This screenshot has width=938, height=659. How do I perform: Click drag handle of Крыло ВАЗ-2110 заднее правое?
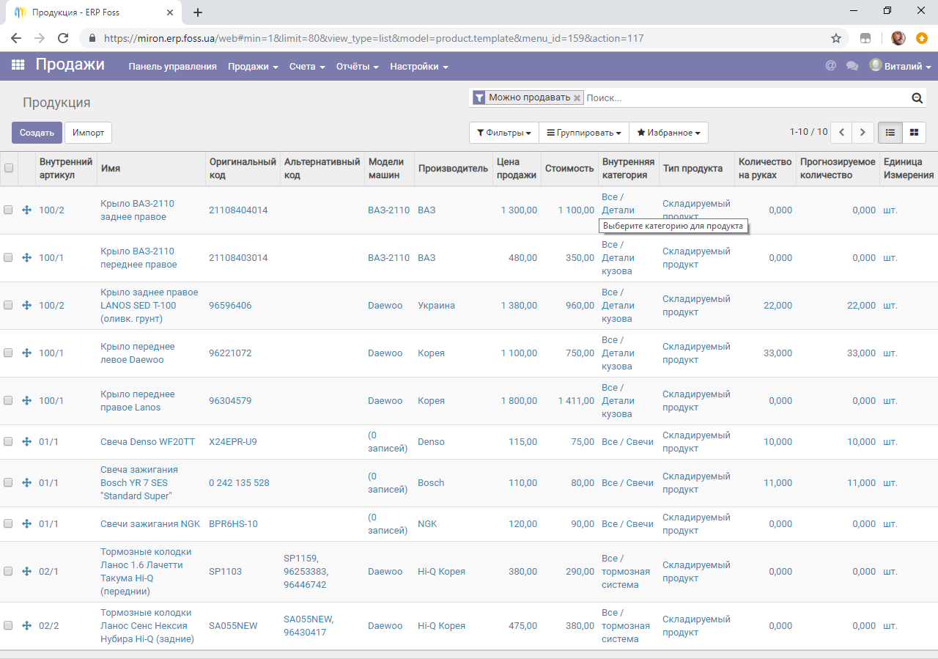pos(27,210)
